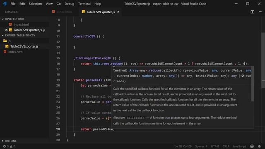
Task: Open the Debug menu
Action: tap(69, 4)
